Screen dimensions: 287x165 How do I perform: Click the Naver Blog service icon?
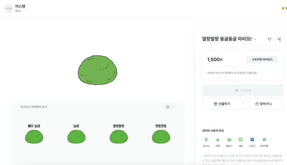229,140
